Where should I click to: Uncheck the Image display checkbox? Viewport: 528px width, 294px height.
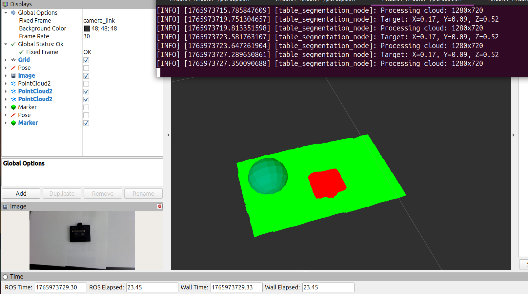point(86,76)
